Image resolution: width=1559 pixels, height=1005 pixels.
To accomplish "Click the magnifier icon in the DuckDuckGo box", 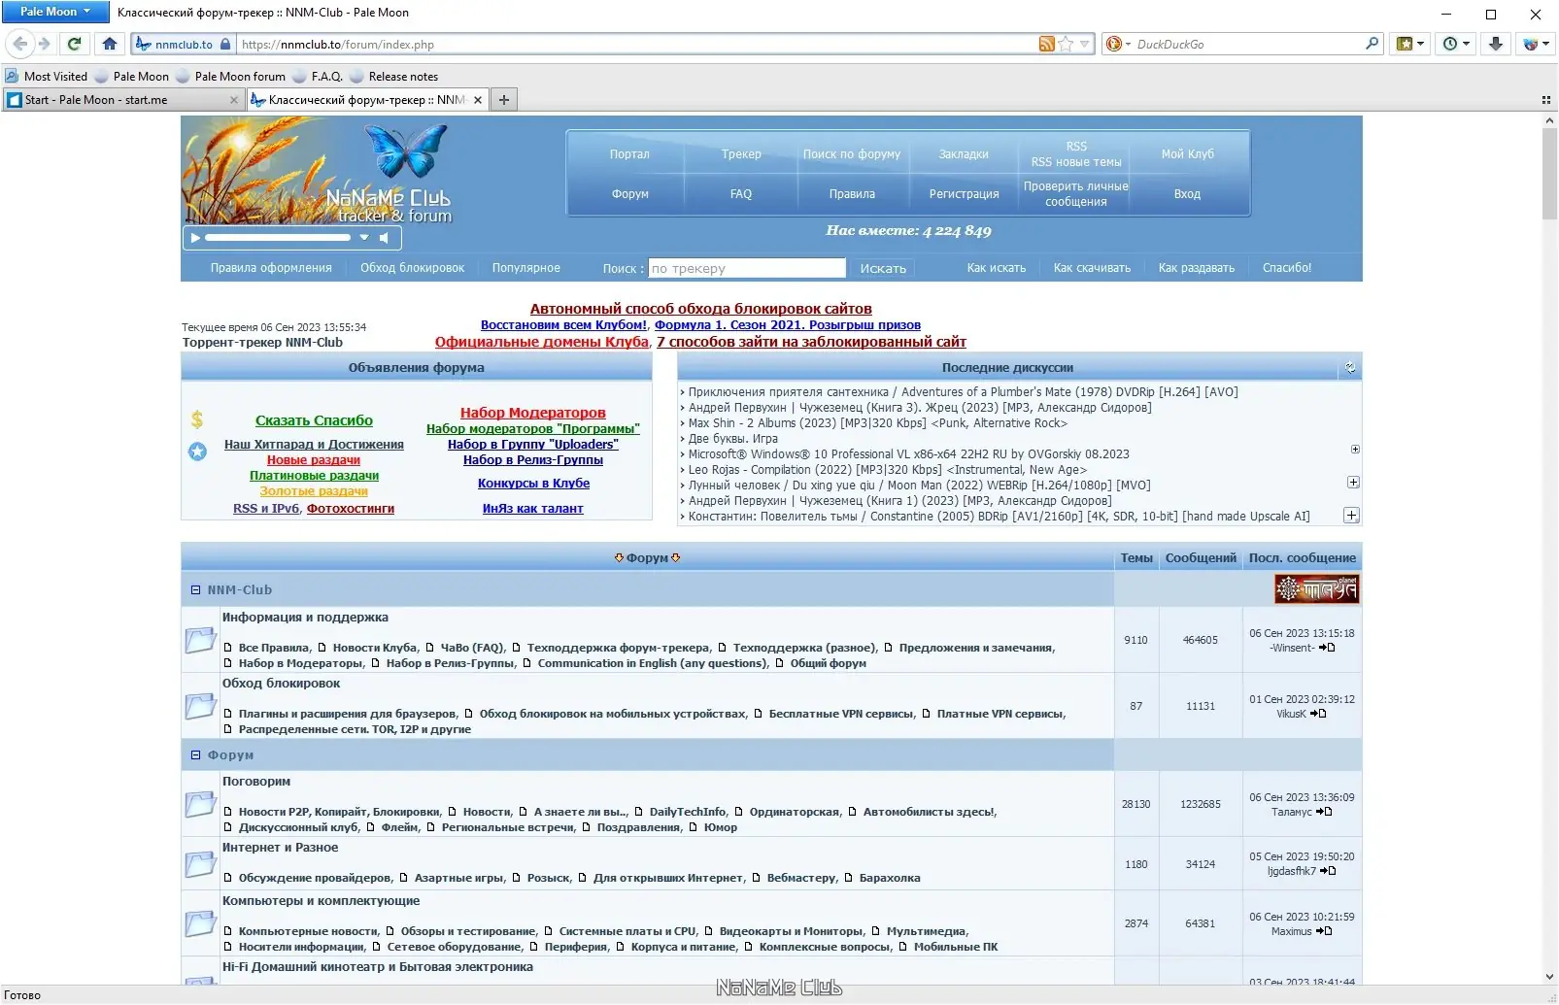I will [1372, 44].
